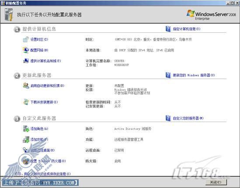Click the 执行以下任务以开始配置此服务器 header text

[x=49, y=15]
